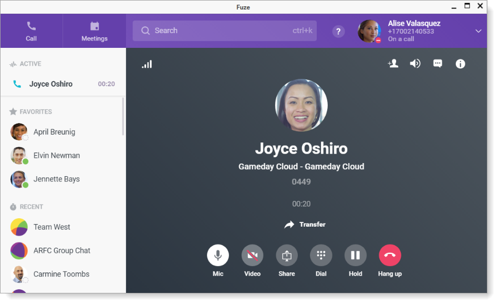The image size is (499, 305).
Task: Click Jennette Bays' avatar
Action: (x=19, y=179)
